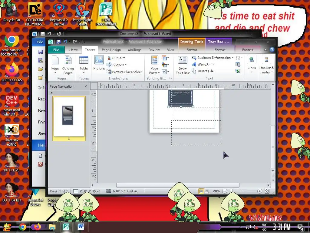Image resolution: width=310 pixels, height=233 pixels.
Task: Open Clip Art from the Illustrations group
Action: coord(116,58)
